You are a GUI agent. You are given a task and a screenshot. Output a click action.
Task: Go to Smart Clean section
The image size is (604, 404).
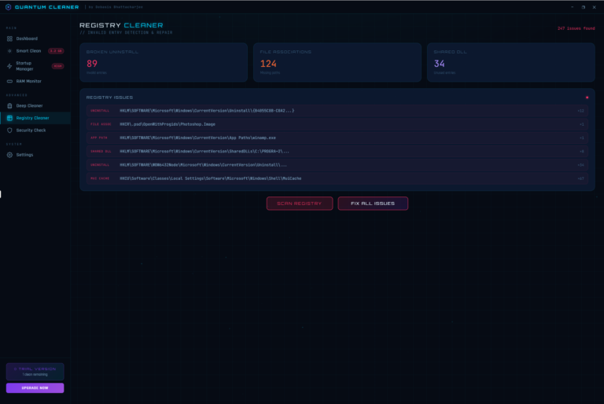click(x=35, y=51)
